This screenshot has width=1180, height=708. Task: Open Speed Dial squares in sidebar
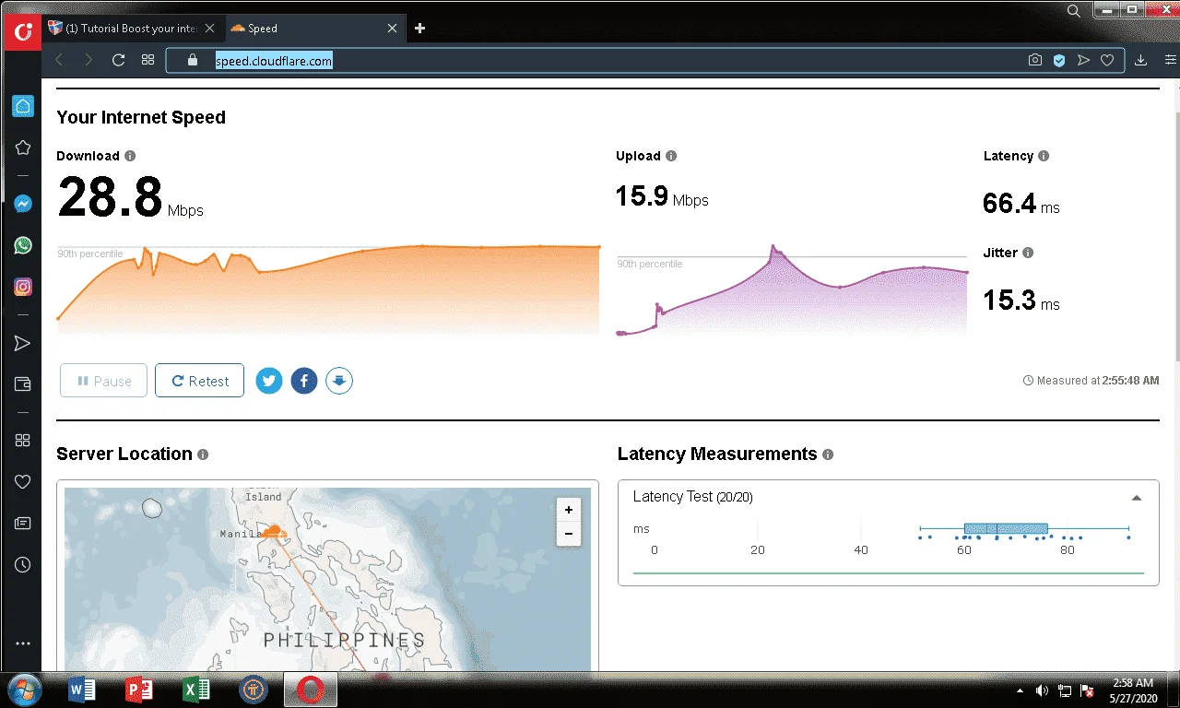pyautogui.click(x=23, y=441)
